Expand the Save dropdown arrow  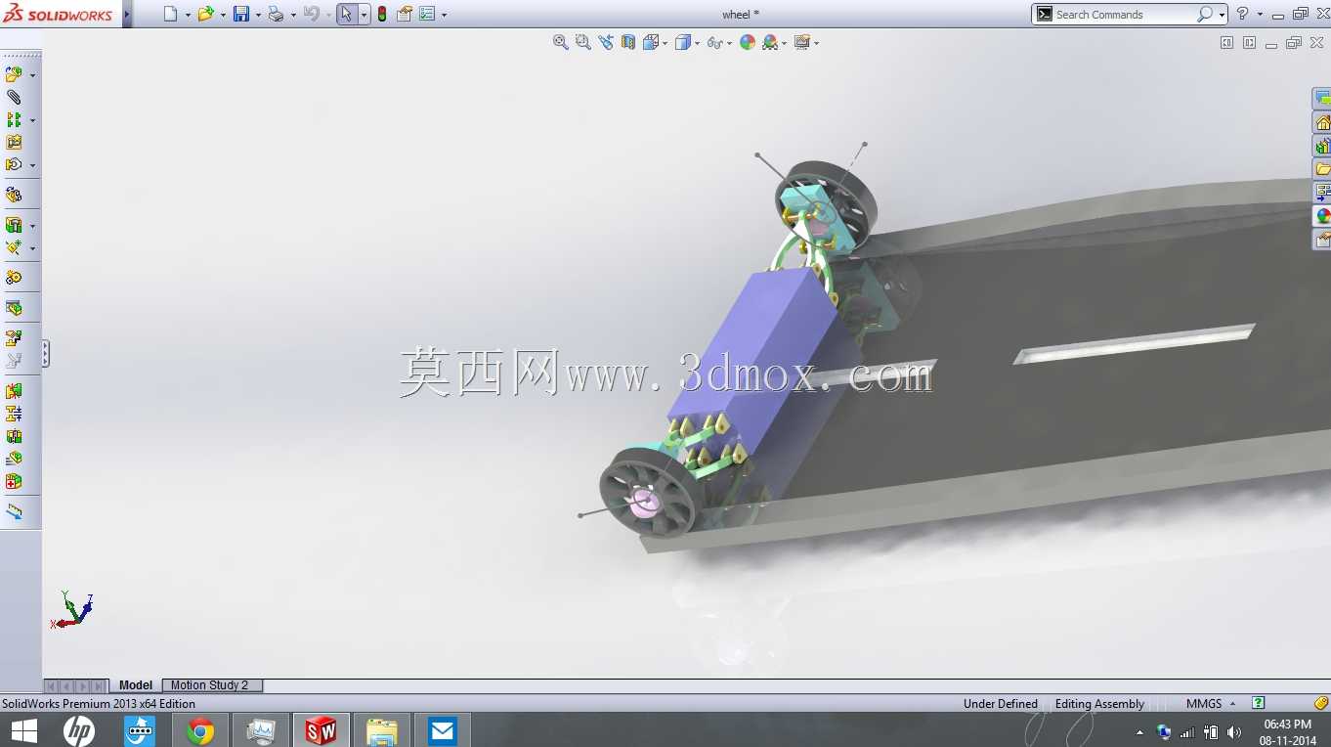coord(258,15)
